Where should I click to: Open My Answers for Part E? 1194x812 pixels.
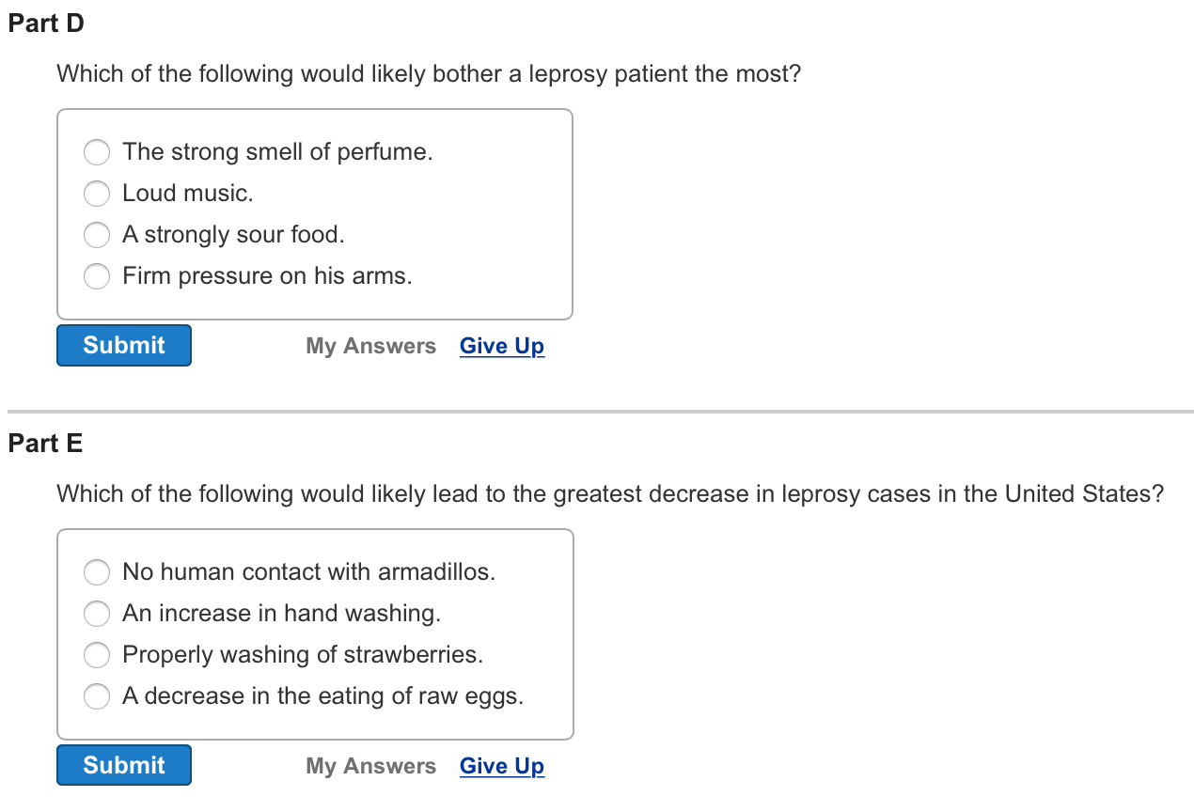(x=370, y=766)
